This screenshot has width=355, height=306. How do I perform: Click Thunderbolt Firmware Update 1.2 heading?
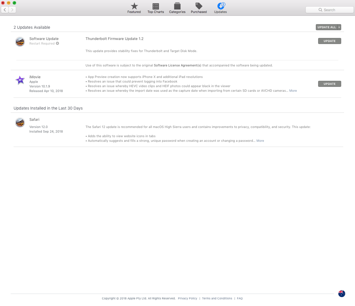click(115, 39)
